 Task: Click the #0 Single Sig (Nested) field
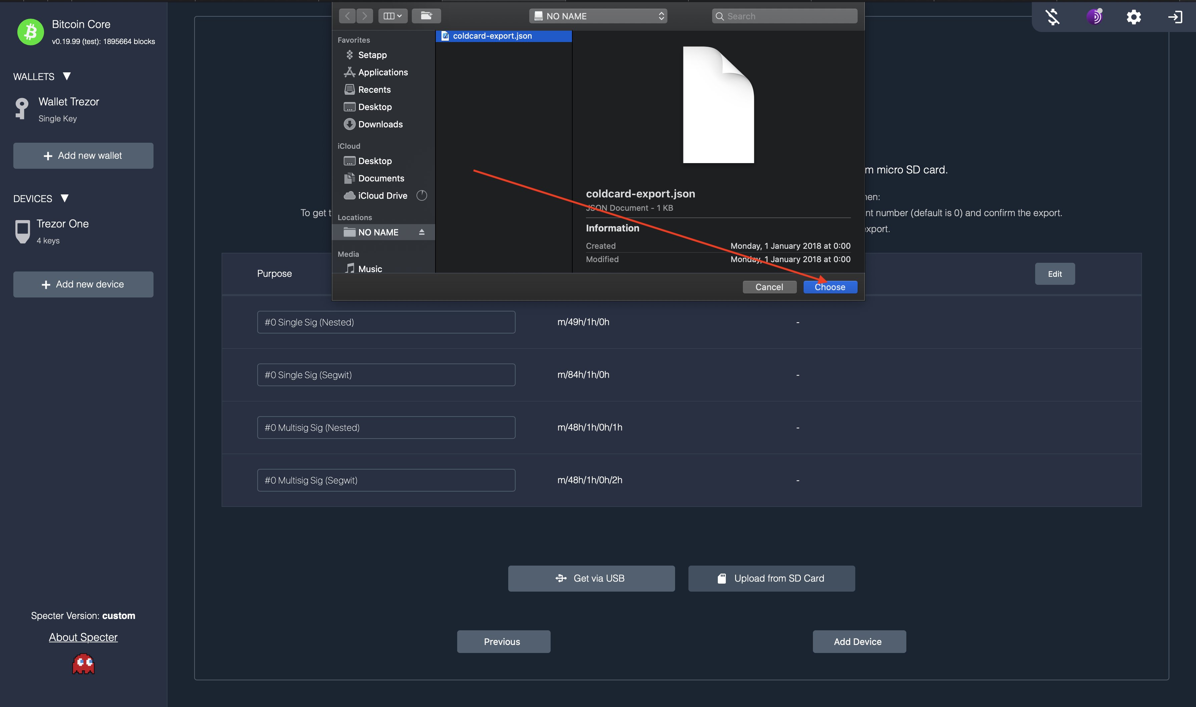[x=386, y=322]
